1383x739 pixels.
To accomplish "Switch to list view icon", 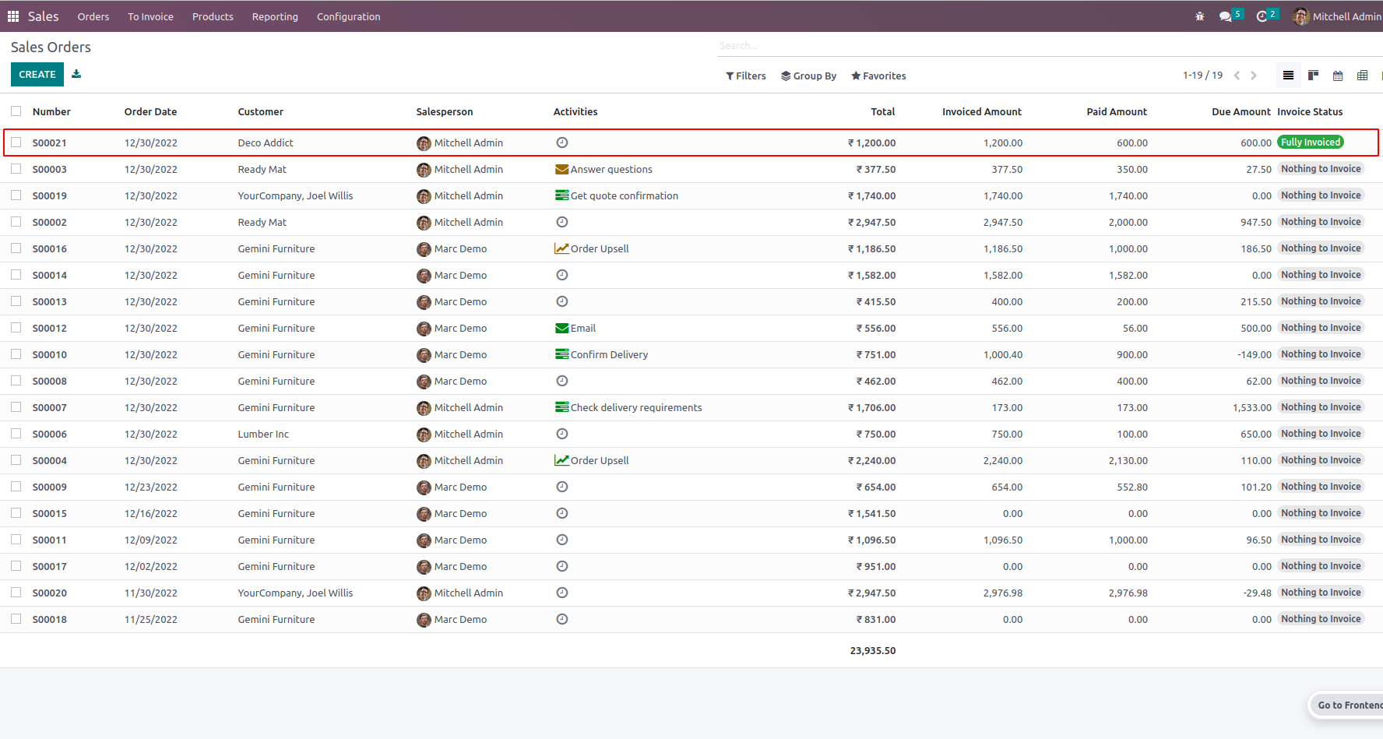I will click(1288, 76).
